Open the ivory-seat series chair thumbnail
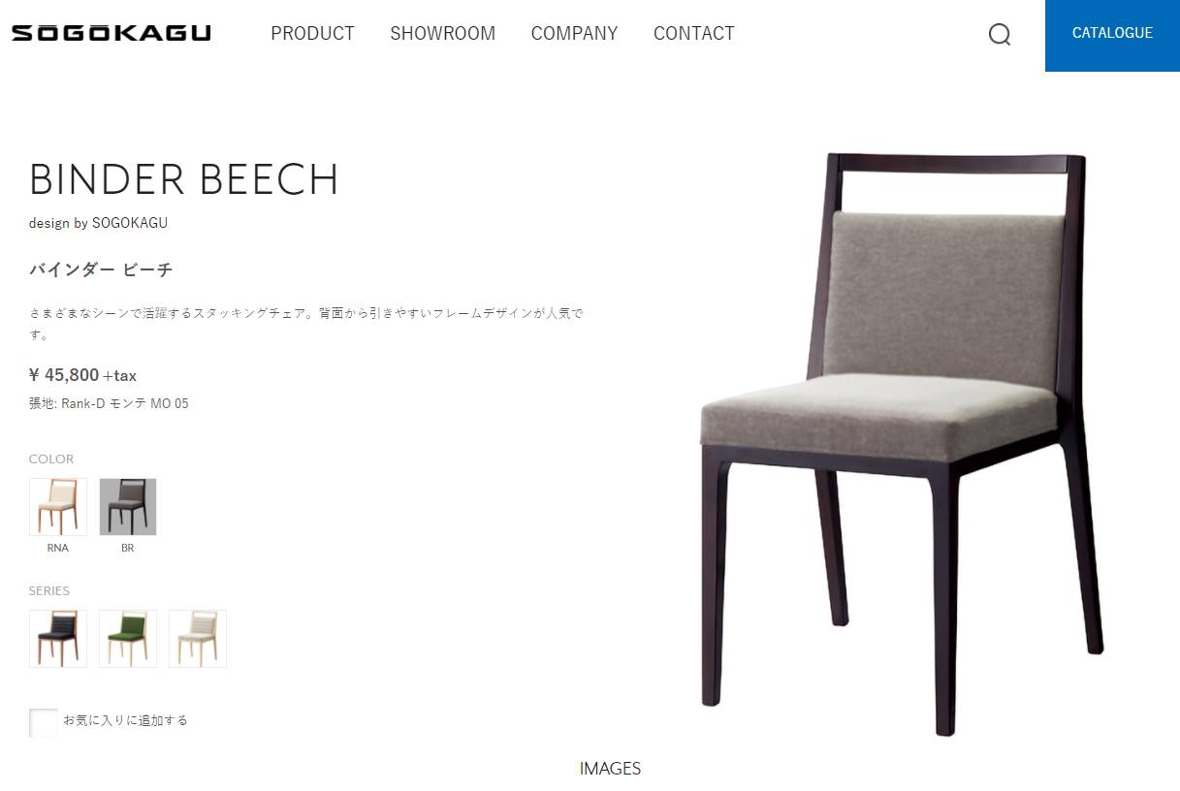The height and width of the screenshot is (791, 1180). coord(198,639)
